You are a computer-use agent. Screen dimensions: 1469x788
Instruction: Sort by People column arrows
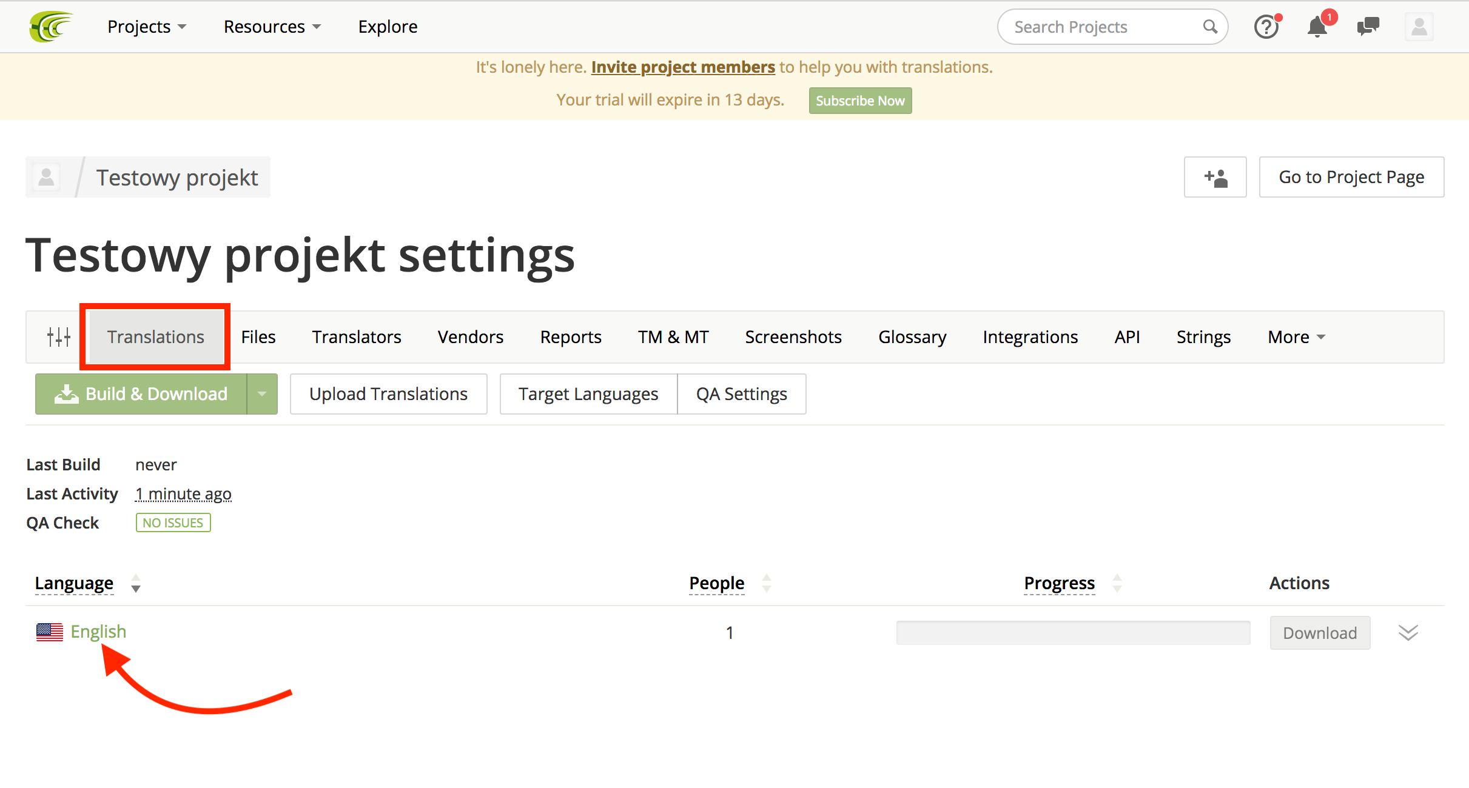click(767, 583)
